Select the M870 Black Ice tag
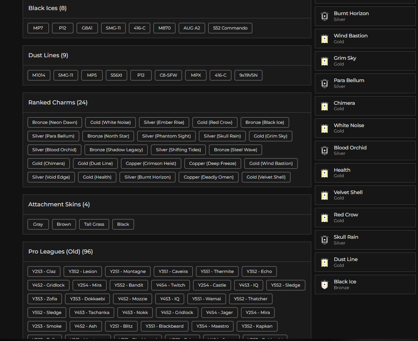Screen dimensions: 418x341 point(164,28)
